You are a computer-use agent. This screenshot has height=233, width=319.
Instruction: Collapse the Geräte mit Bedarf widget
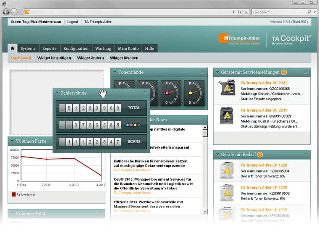coord(217,154)
